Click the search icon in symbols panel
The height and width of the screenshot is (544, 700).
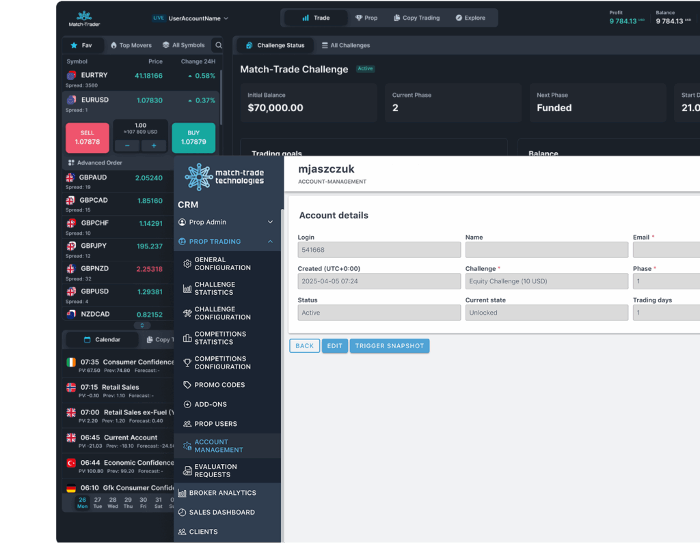[219, 46]
